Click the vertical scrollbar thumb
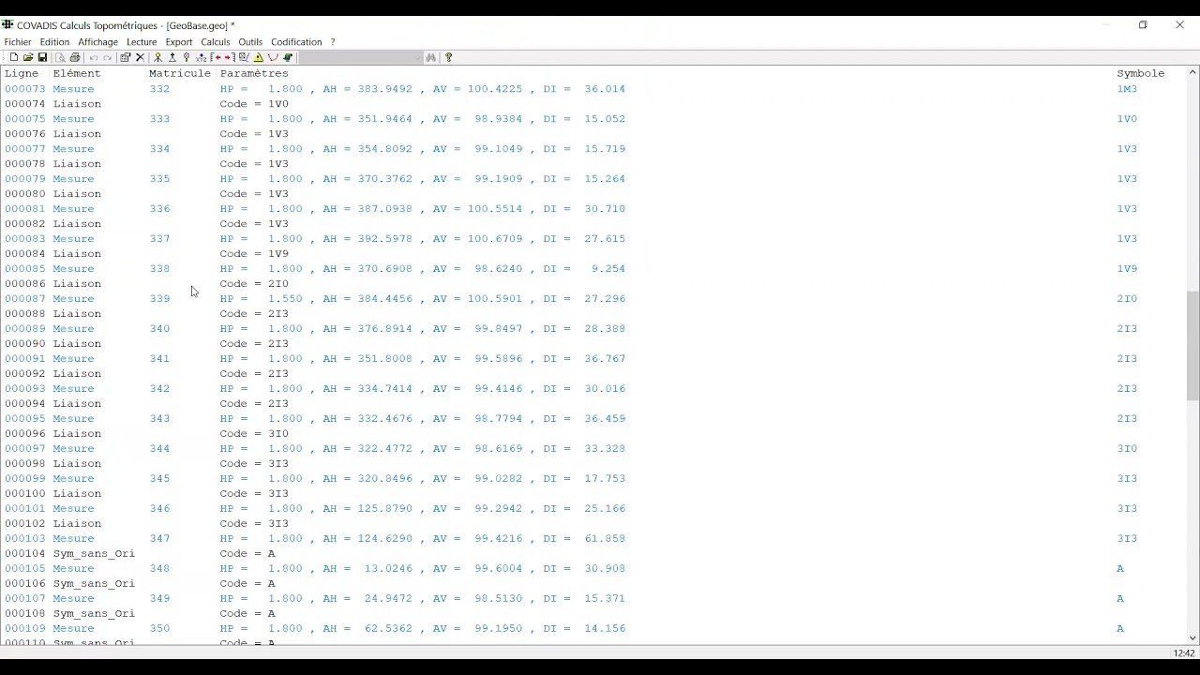Viewport: 1200px width, 675px height. (x=1192, y=346)
